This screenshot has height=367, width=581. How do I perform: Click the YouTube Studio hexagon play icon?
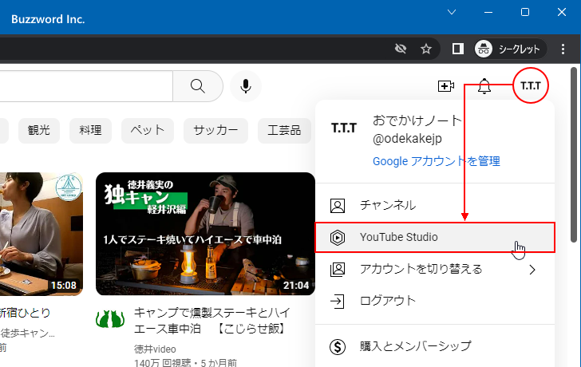[x=338, y=238]
